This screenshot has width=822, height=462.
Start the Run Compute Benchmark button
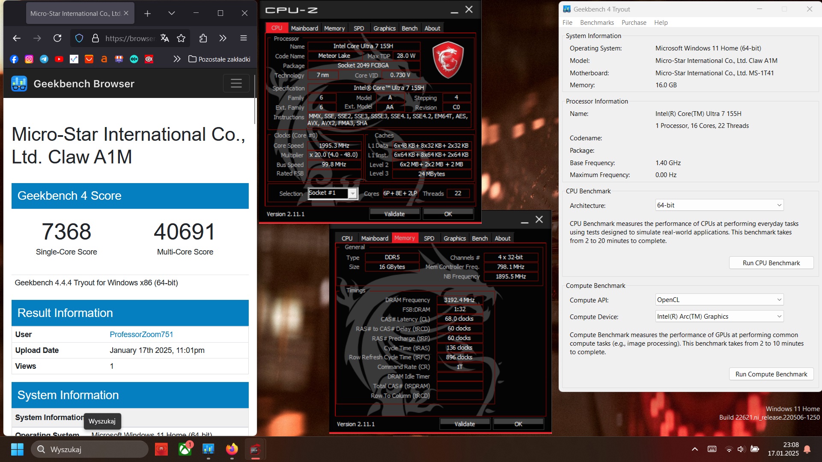[771, 374]
